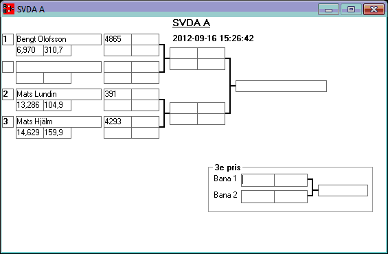Screen dimensions: 388x254
Task: Click the field containing 4865
Action: [x=117, y=39]
